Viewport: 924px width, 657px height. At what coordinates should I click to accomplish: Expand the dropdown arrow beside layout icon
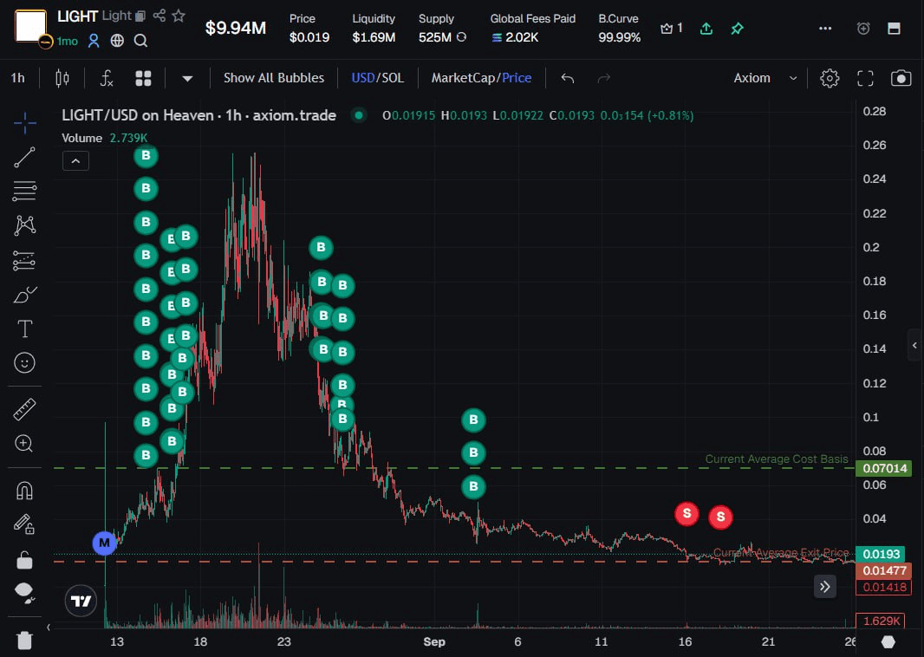click(187, 78)
